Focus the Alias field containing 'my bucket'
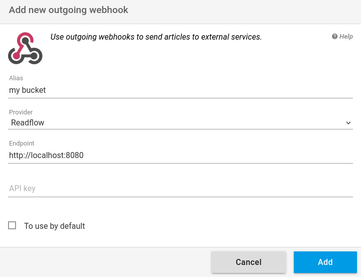The height and width of the screenshot is (277, 361). point(180,90)
